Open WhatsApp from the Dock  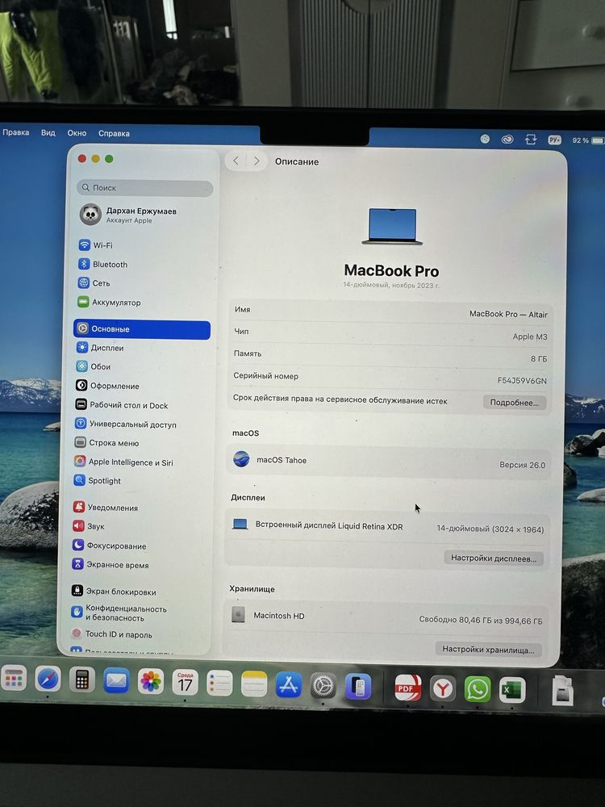click(x=478, y=689)
